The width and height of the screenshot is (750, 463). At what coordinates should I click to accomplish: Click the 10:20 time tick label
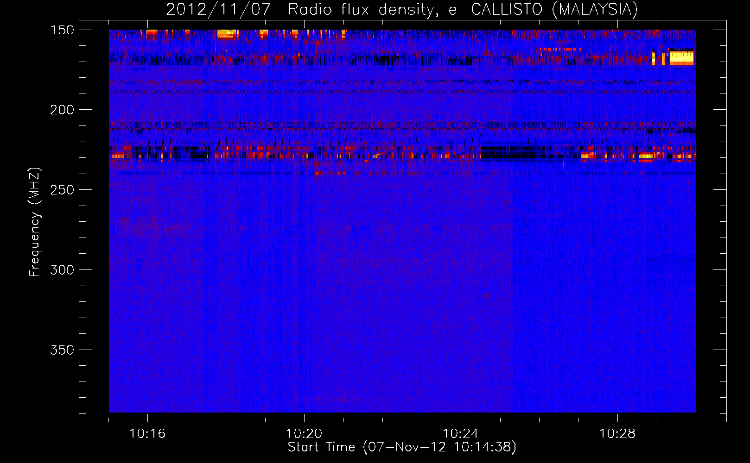(x=304, y=434)
